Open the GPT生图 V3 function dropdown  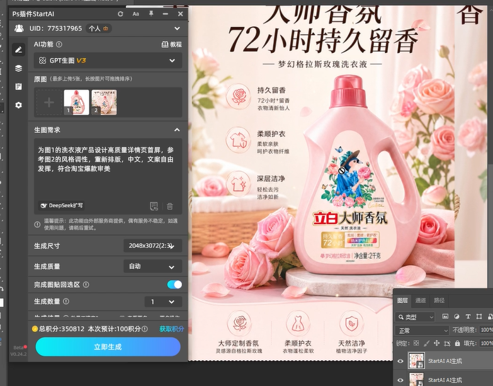pos(108,60)
